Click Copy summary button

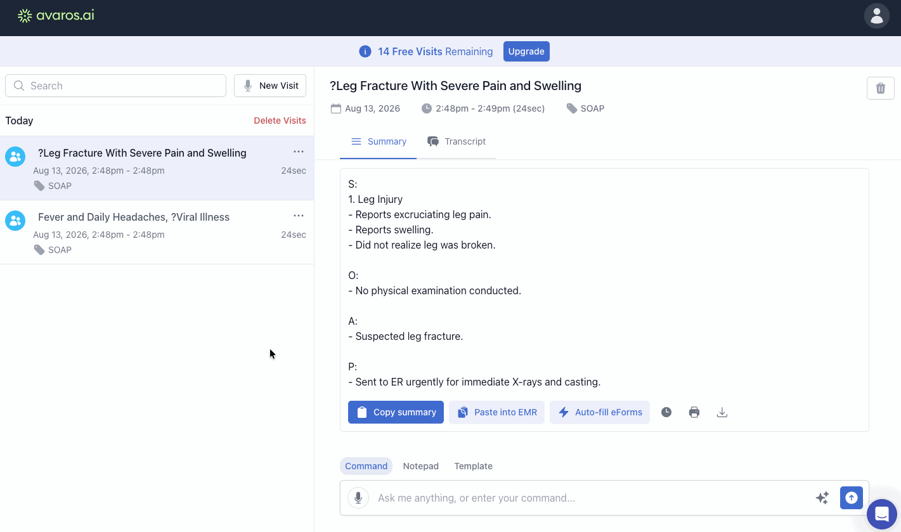click(x=396, y=412)
